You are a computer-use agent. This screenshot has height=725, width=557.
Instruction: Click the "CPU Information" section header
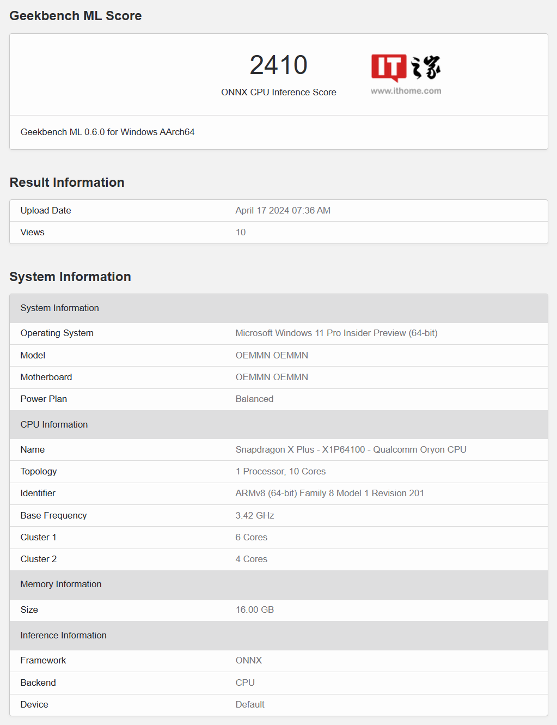pyautogui.click(x=279, y=425)
